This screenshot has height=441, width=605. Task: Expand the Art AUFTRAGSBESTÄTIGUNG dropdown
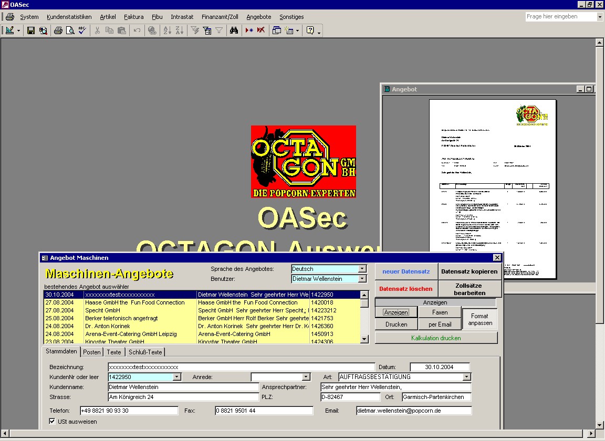pos(466,377)
